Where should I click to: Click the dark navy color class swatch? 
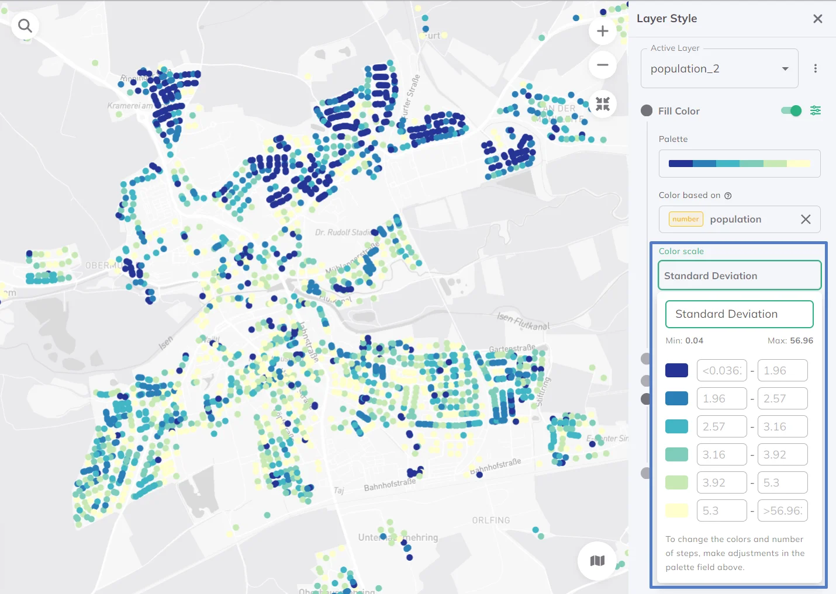point(677,370)
